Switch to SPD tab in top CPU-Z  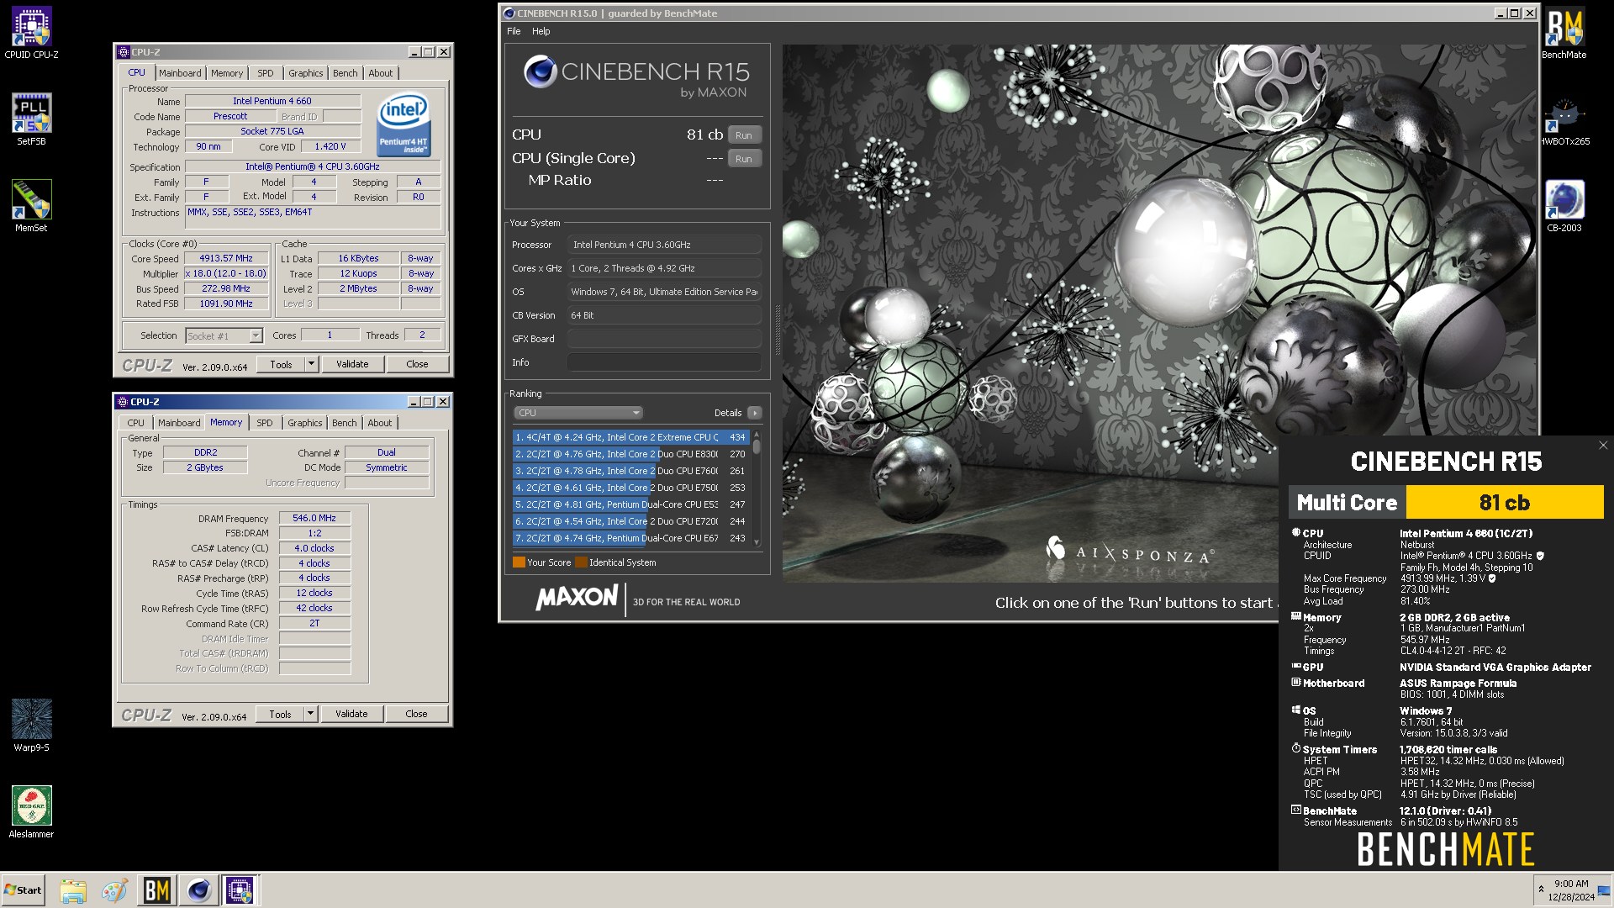pyautogui.click(x=266, y=73)
